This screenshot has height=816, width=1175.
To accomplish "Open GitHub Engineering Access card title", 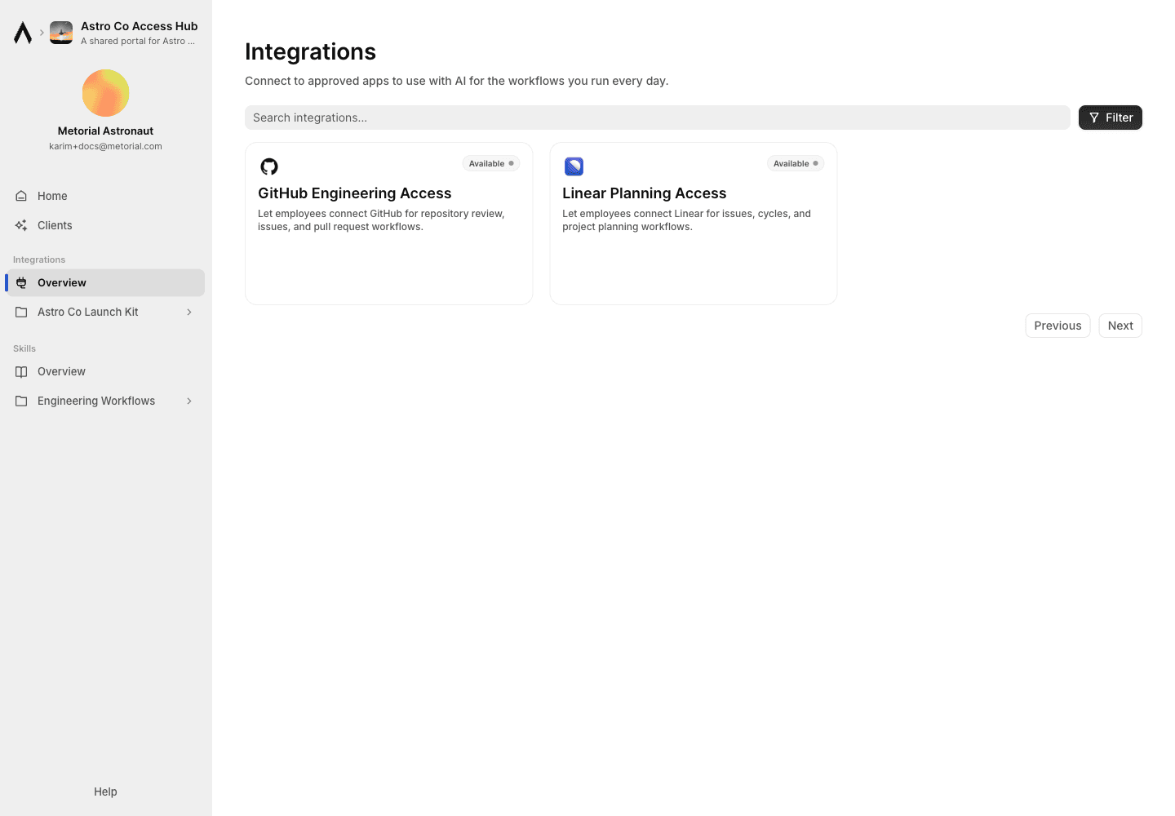I will [355, 193].
